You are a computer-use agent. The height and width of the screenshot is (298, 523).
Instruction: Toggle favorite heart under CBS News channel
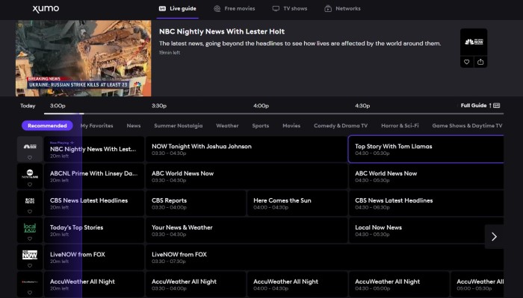click(29, 210)
